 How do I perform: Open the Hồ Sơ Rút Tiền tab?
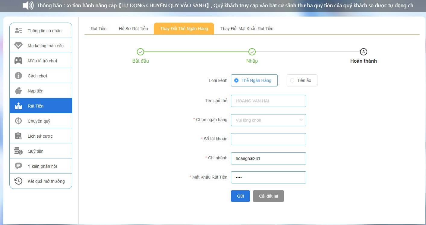click(133, 29)
